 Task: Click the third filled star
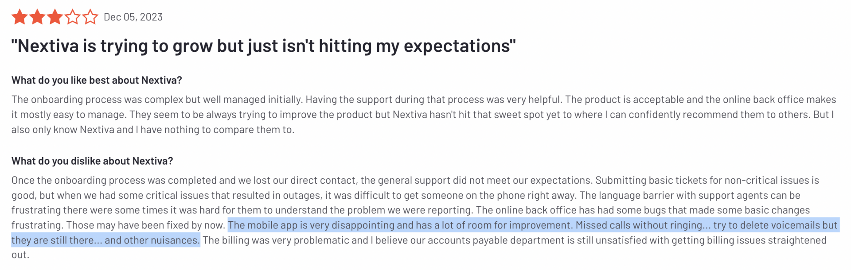55,17
